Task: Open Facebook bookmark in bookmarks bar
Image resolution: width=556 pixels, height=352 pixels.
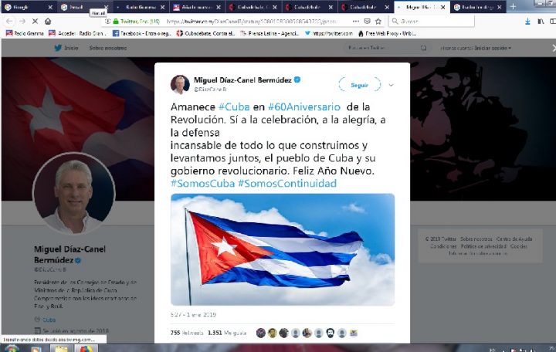Action: pyautogui.click(x=141, y=33)
